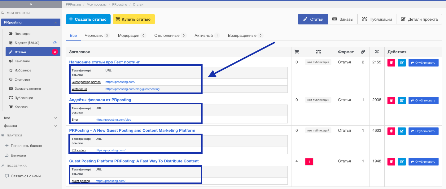Open PRPosting – A New Guest Posting article
The height and width of the screenshot is (189, 446).
132,131
